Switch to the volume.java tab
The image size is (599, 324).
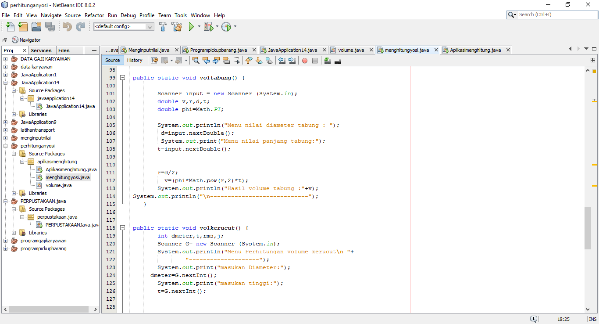click(x=352, y=50)
